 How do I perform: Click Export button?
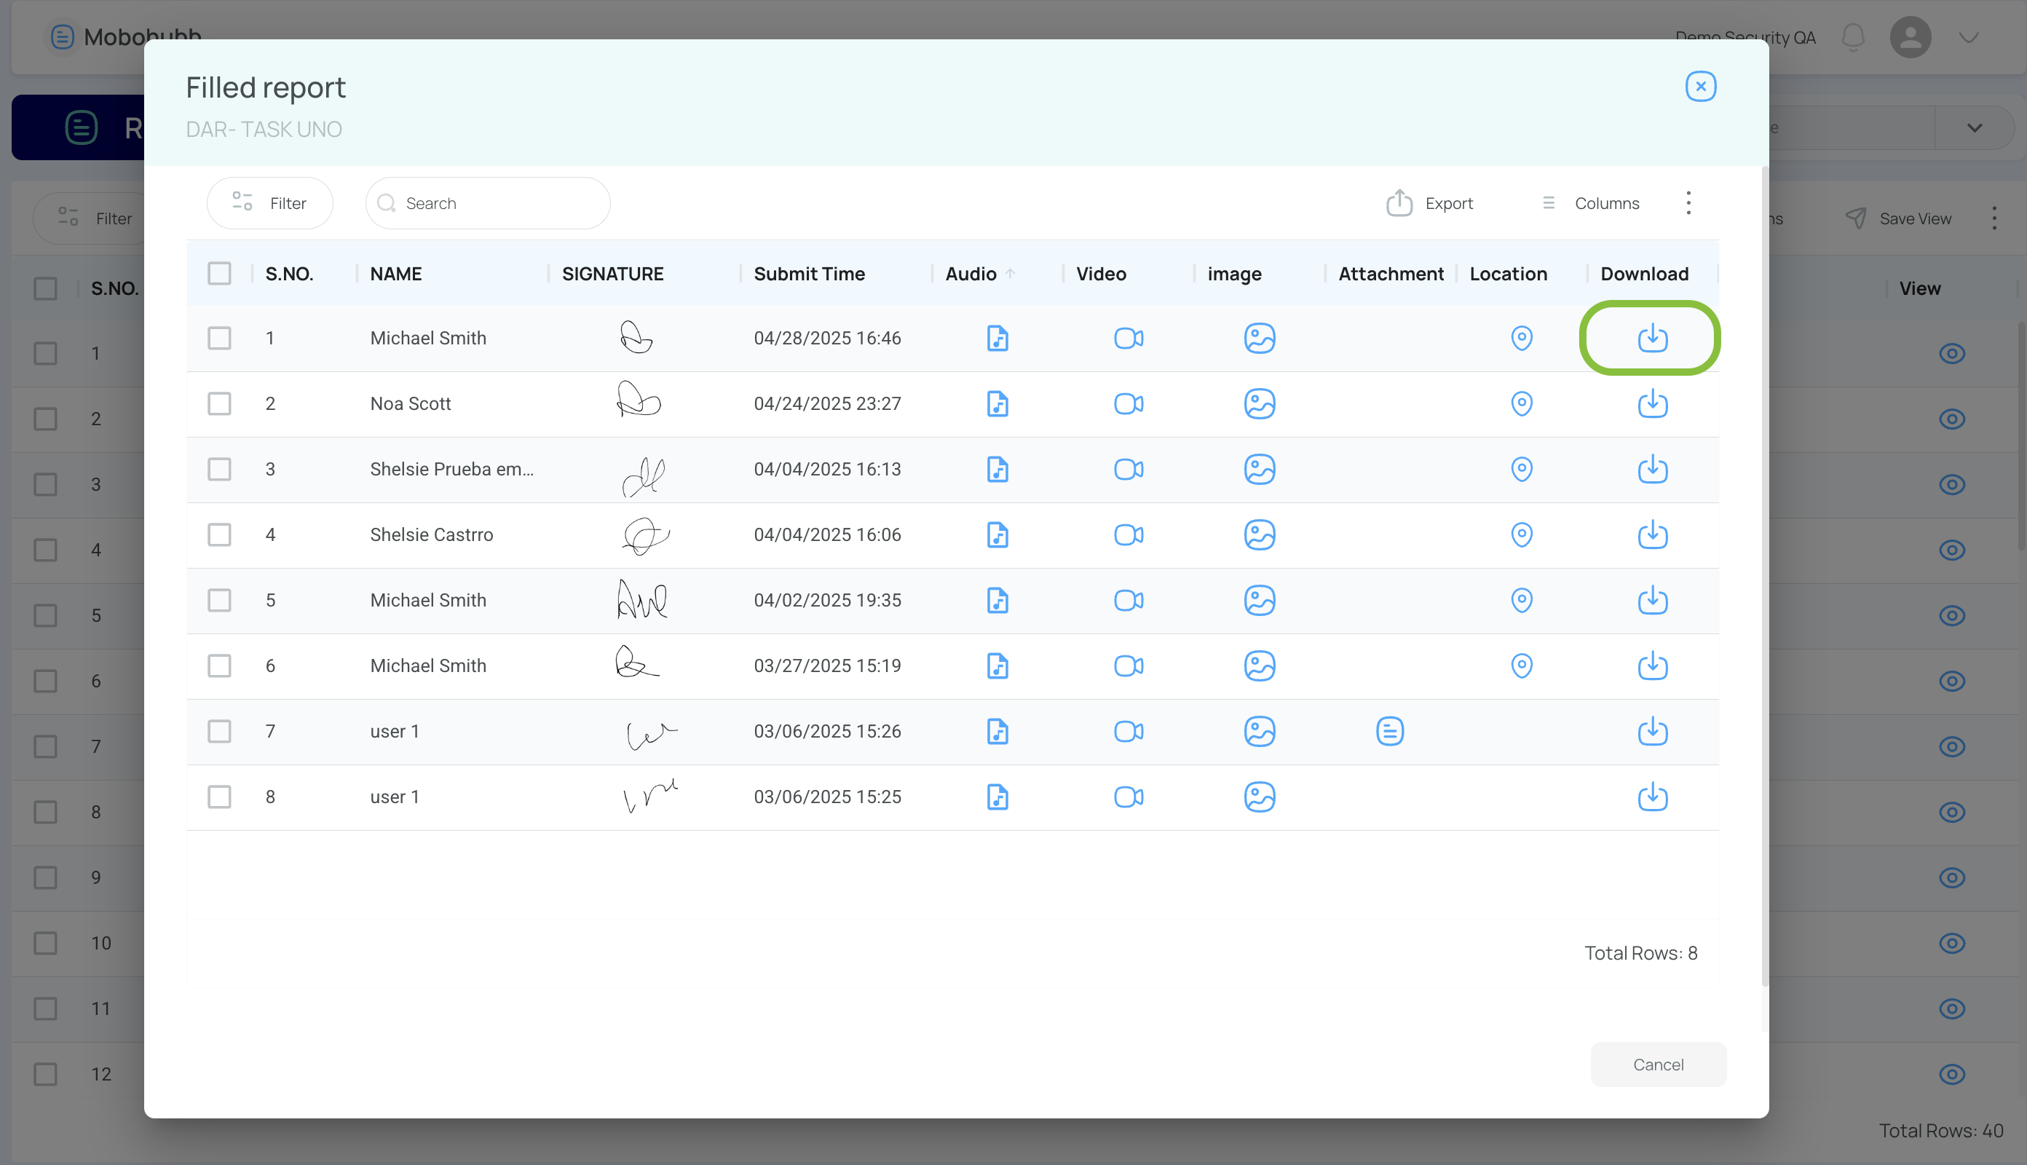coord(1429,203)
